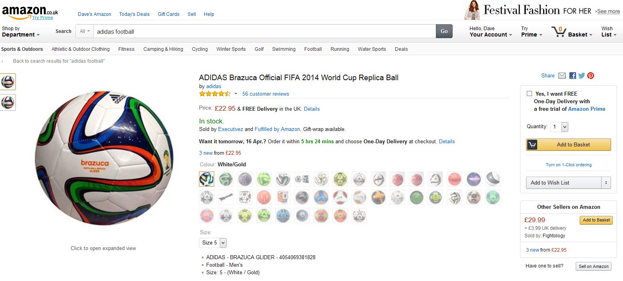623x281 pixels.
Task: Go to Today's Deals
Action: pyautogui.click(x=134, y=14)
